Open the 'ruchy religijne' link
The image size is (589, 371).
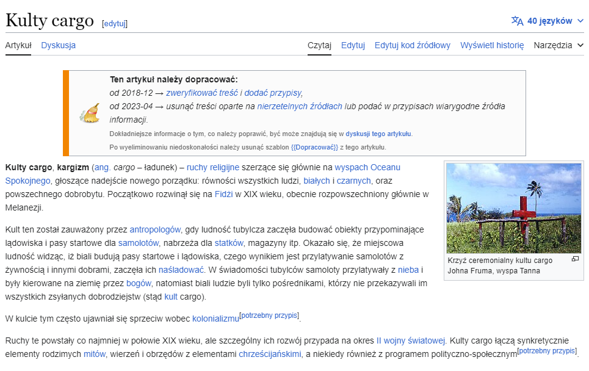pyautogui.click(x=212, y=167)
